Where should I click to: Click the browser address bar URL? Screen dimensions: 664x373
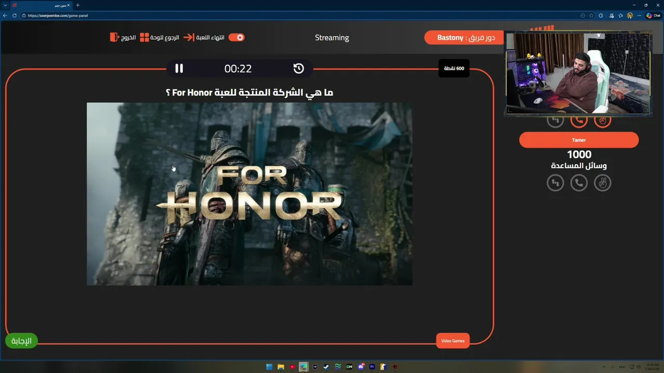(x=58, y=16)
